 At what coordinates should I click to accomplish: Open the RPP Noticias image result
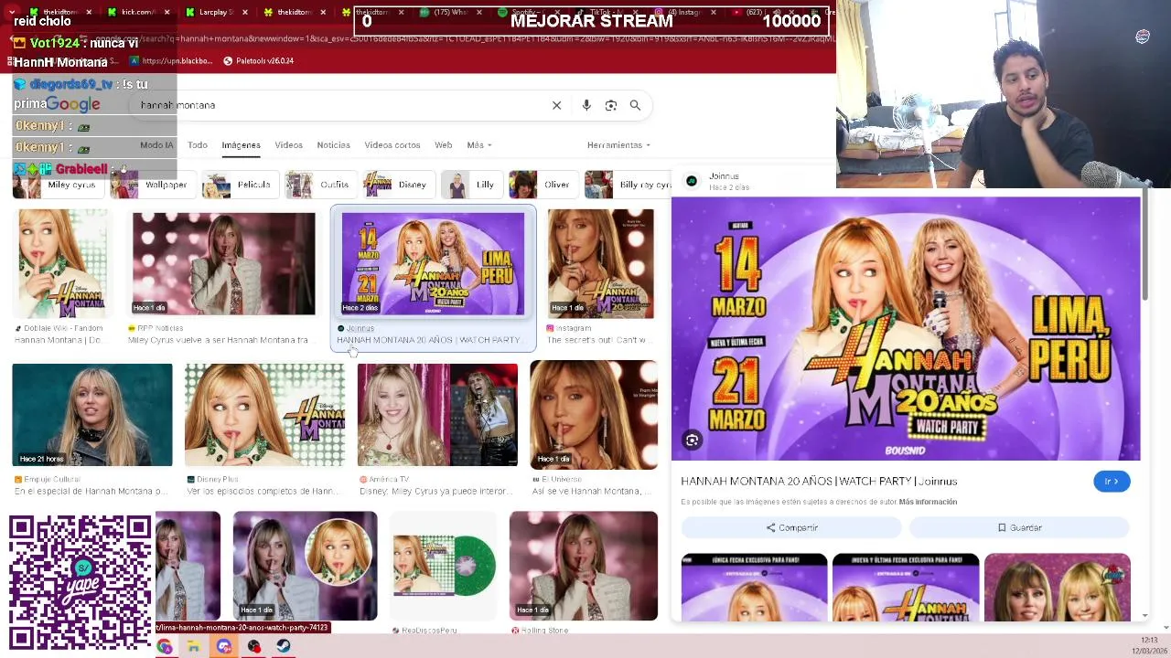coord(223,264)
